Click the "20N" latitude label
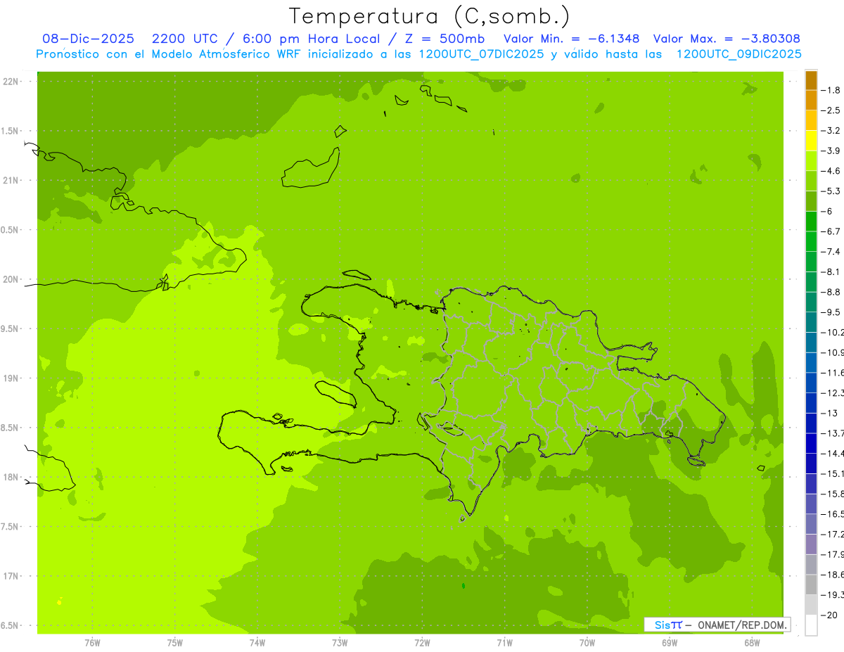Viewport: 844px width, 652px height. tap(11, 279)
